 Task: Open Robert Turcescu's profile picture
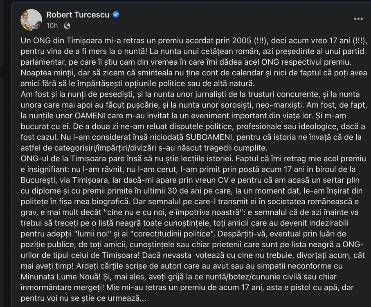click(x=31, y=20)
